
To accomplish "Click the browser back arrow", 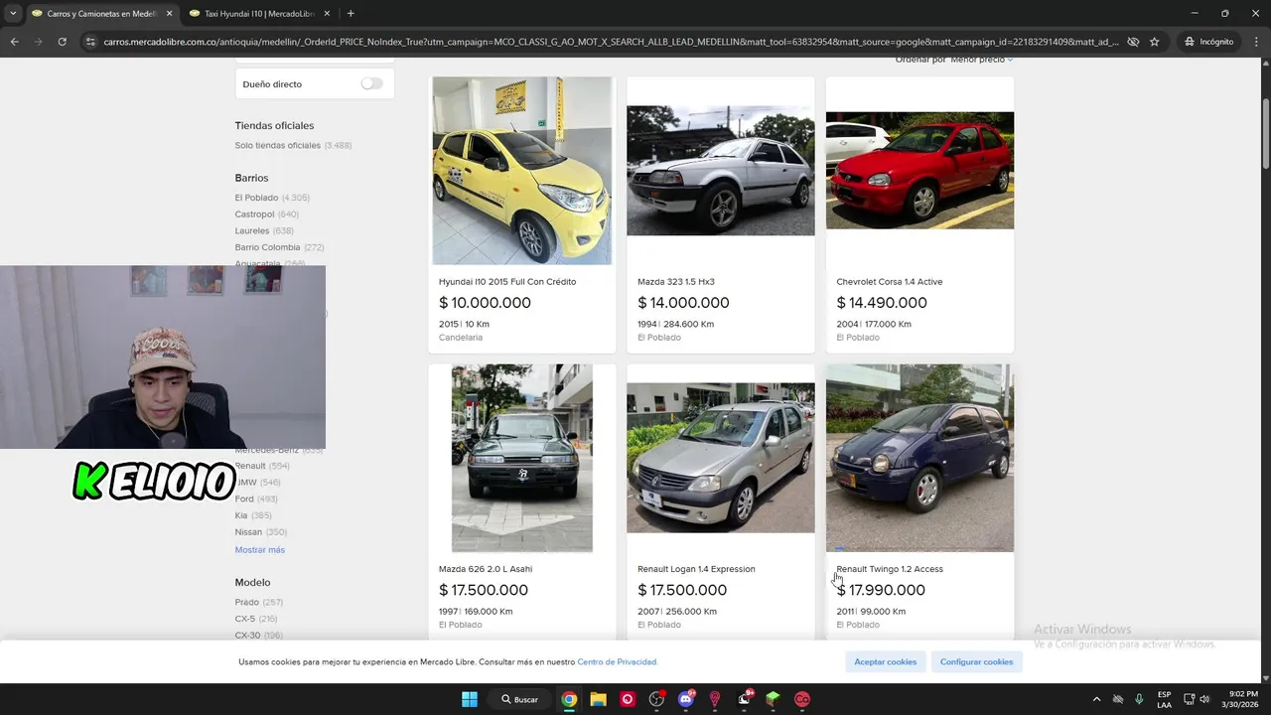I will [x=14, y=42].
